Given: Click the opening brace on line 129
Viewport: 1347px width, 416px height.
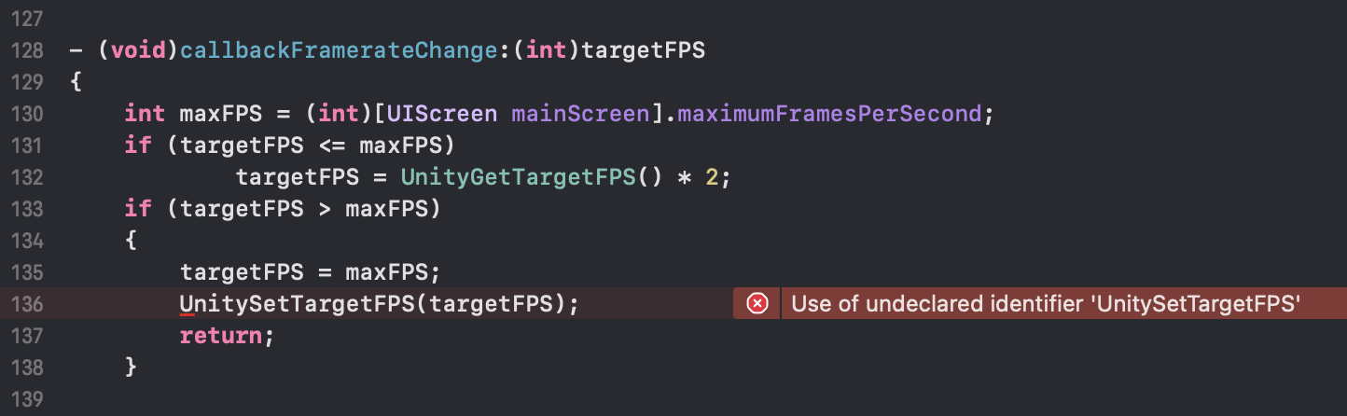Looking at the screenshot, I should (76, 81).
